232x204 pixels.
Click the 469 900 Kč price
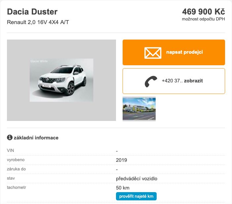click(x=204, y=12)
